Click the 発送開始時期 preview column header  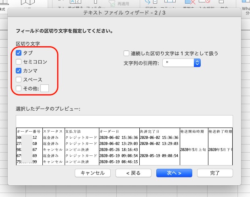point(192,132)
